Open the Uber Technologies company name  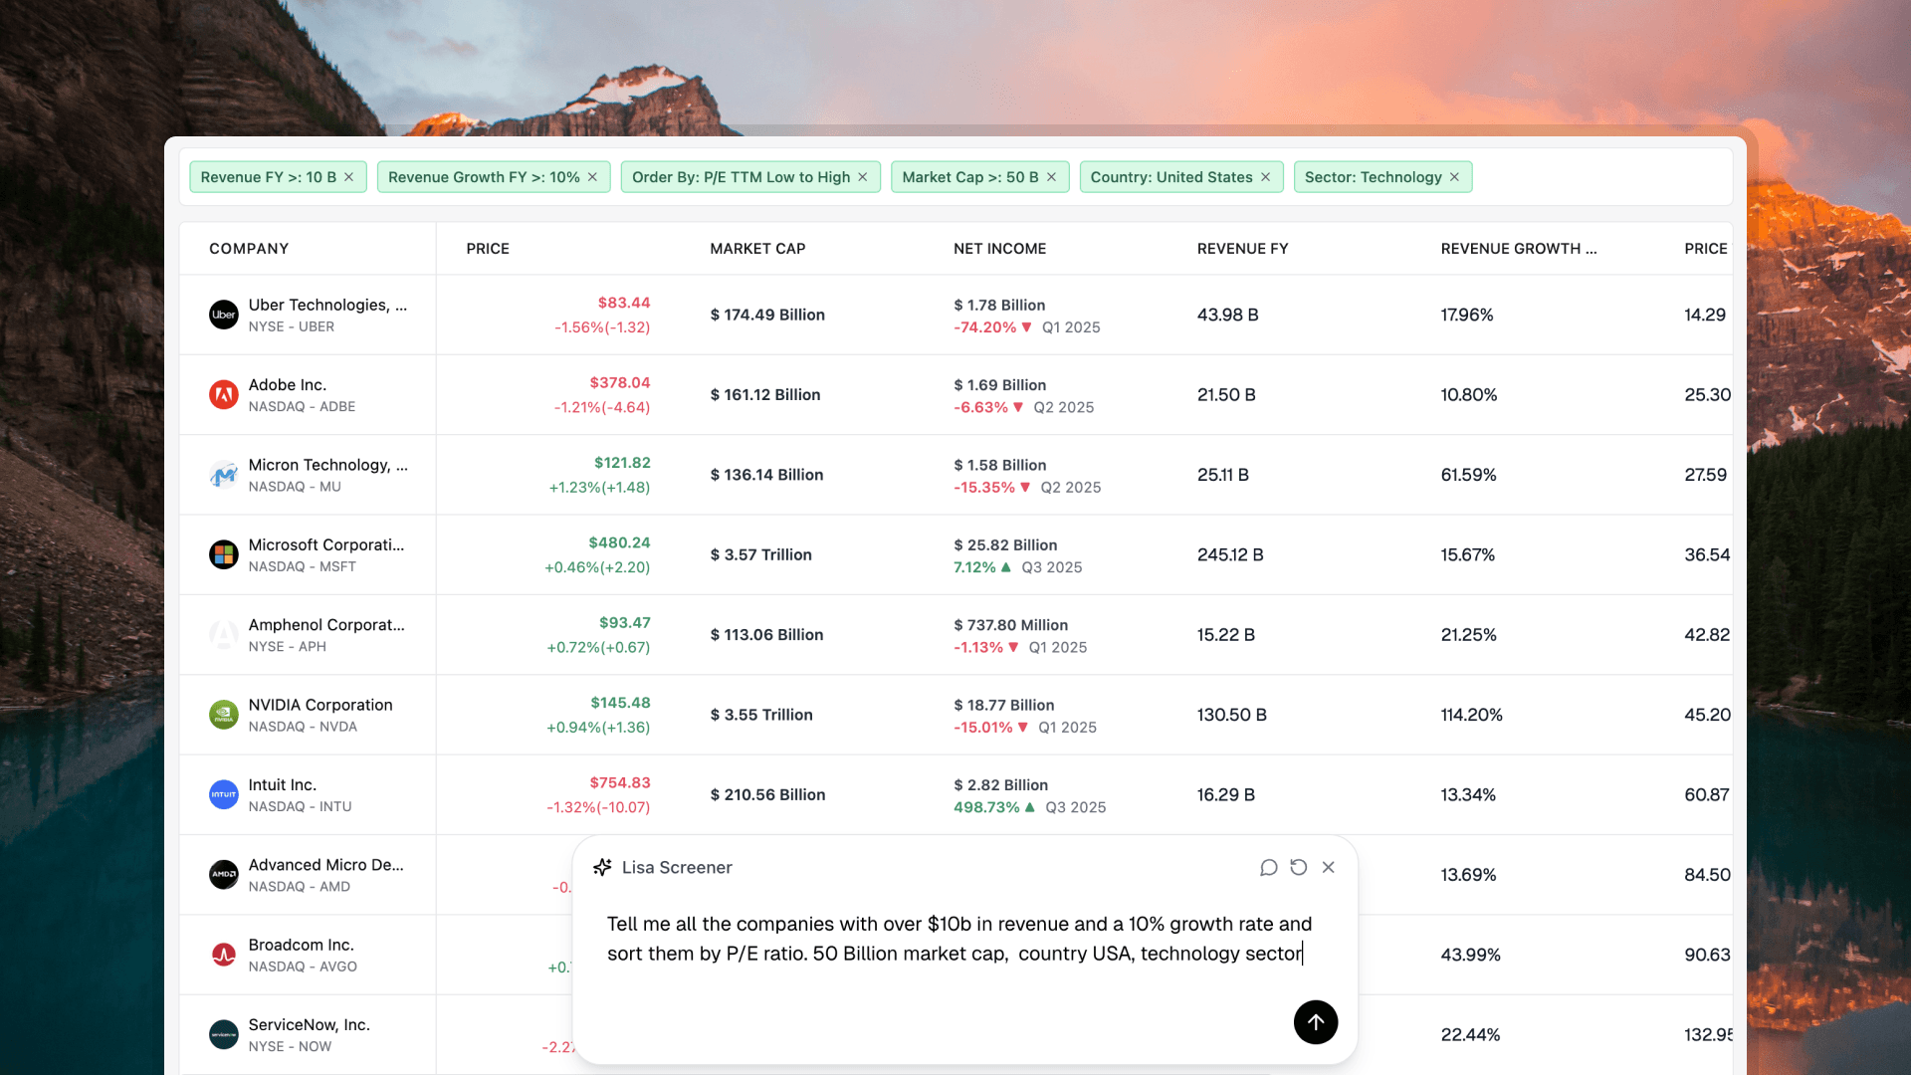point(327,305)
